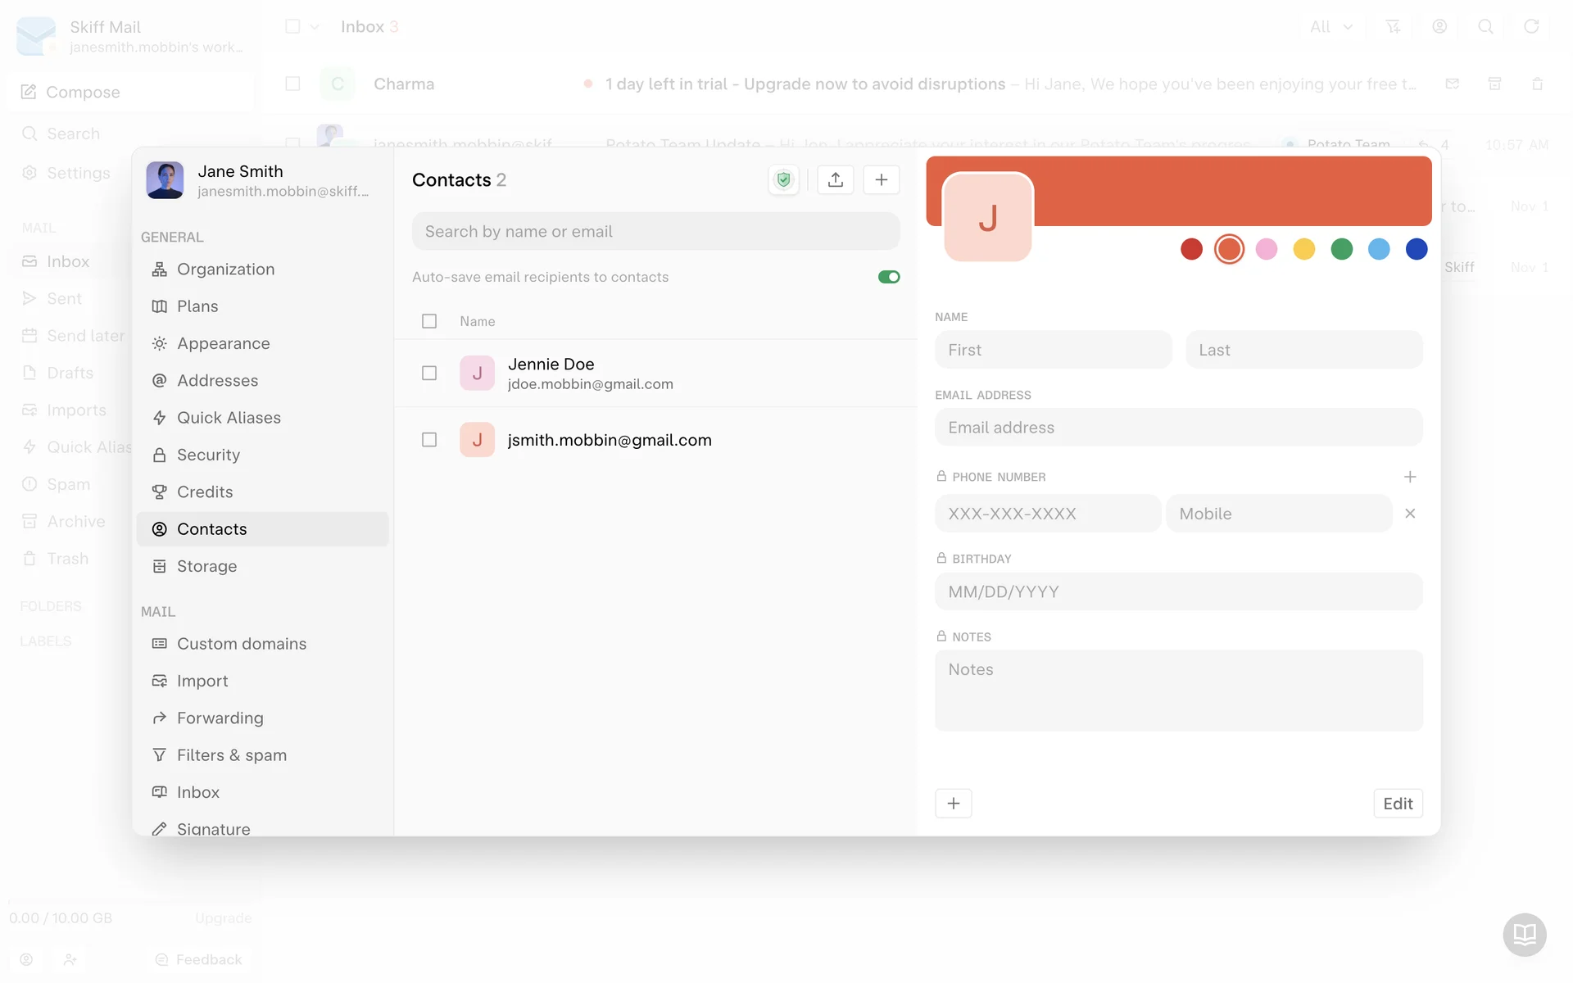Screen dimensions: 1573x983
Task: Click the export contacts upload icon
Action: (x=836, y=180)
